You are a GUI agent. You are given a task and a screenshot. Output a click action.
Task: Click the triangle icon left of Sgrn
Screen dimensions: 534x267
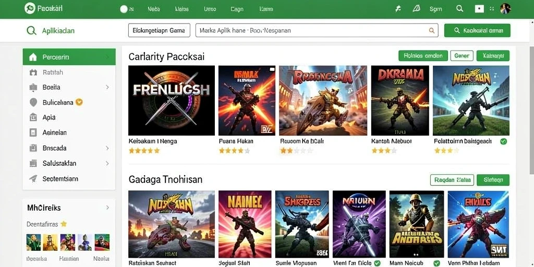pyautogui.click(x=416, y=9)
